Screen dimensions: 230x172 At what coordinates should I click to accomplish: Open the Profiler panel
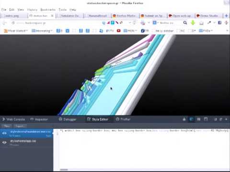pyautogui.click(x=123, y=119)
